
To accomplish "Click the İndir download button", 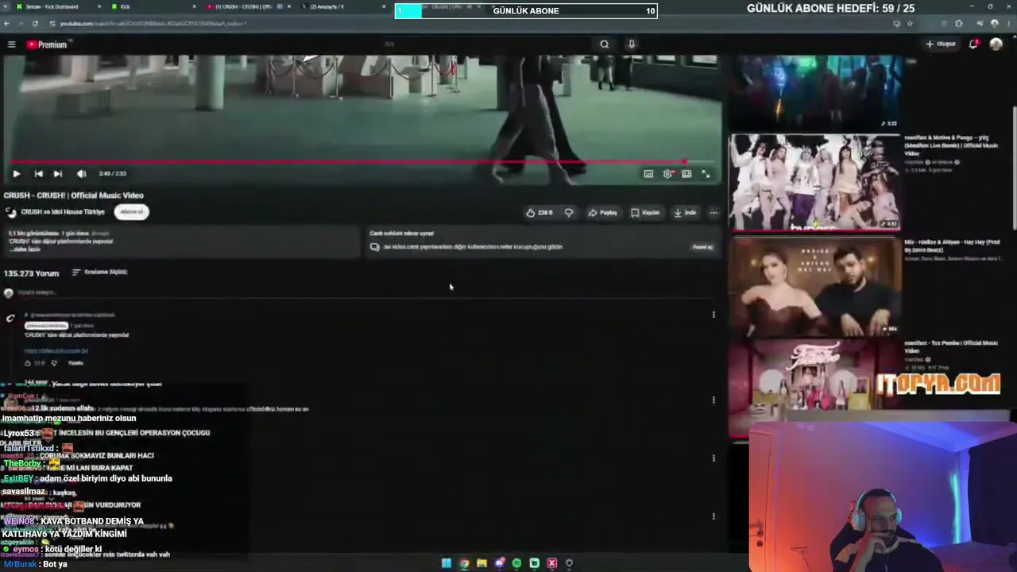I will 685,212.
